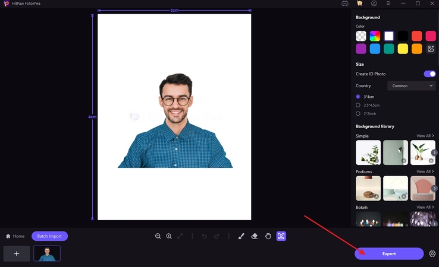Select the 2*2inch size option
This screenshot has width=439, height=267.
tap(366, 114)
